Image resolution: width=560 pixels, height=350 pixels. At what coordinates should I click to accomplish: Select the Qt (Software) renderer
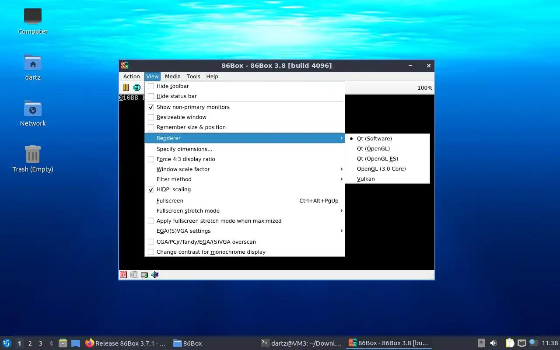click(x=387, y=139)
